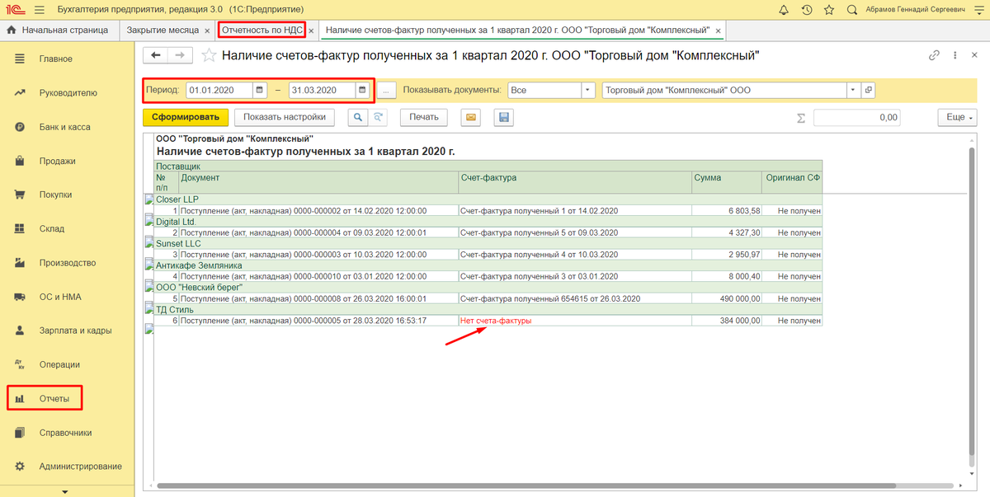Screen dimensions: 990x497
Task: Select the ООО "Невский берег" supplier row
Action: click(488, 288)
